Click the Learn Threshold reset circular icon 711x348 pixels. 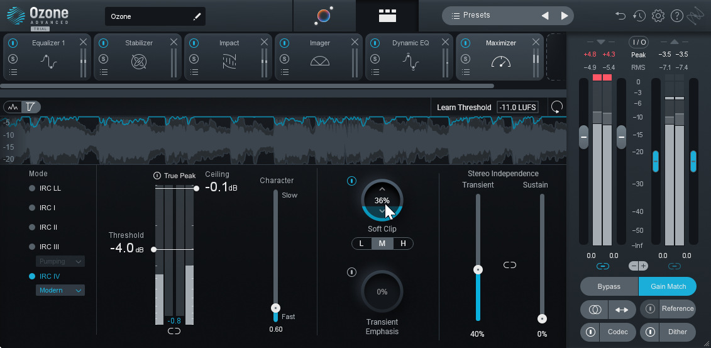[557, 108]
